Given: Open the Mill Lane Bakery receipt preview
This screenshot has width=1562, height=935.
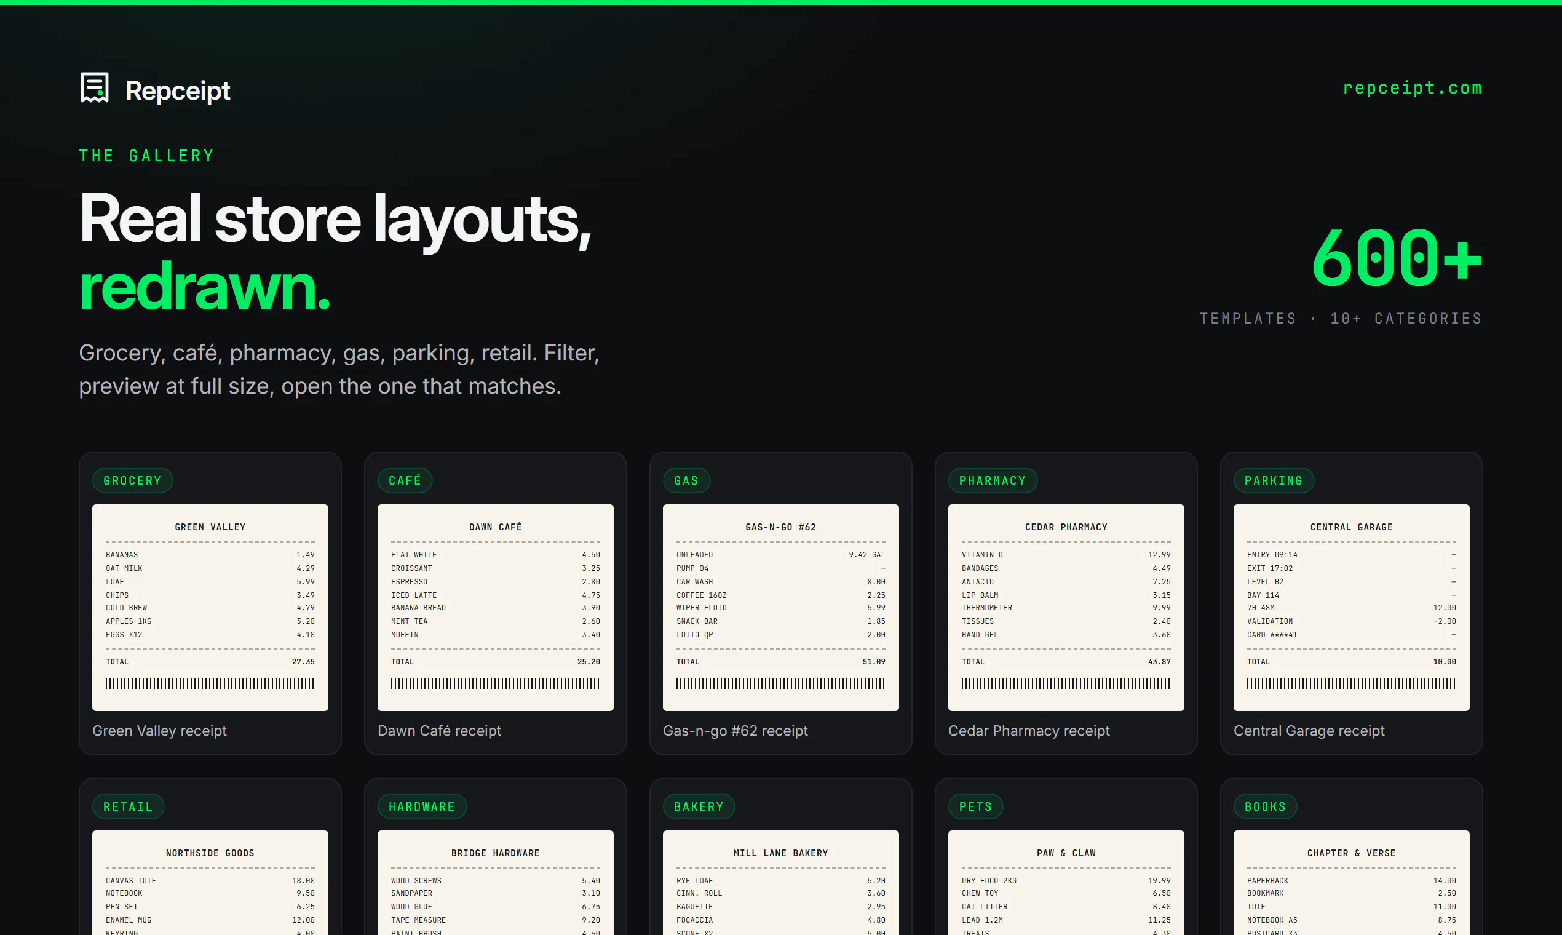Looking at the screenshot, I should tap(781, 883).
